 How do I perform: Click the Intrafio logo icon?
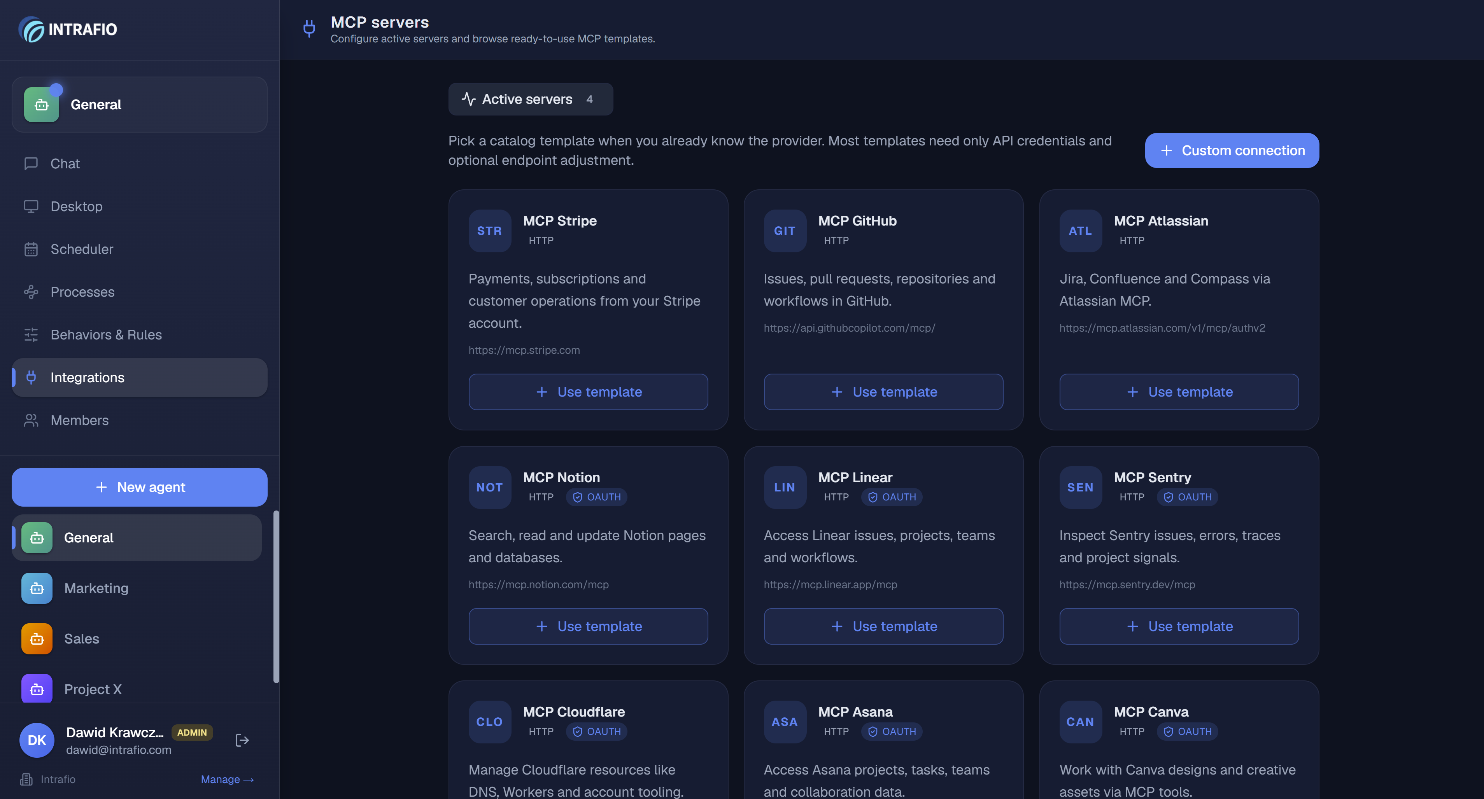(31, 29)
